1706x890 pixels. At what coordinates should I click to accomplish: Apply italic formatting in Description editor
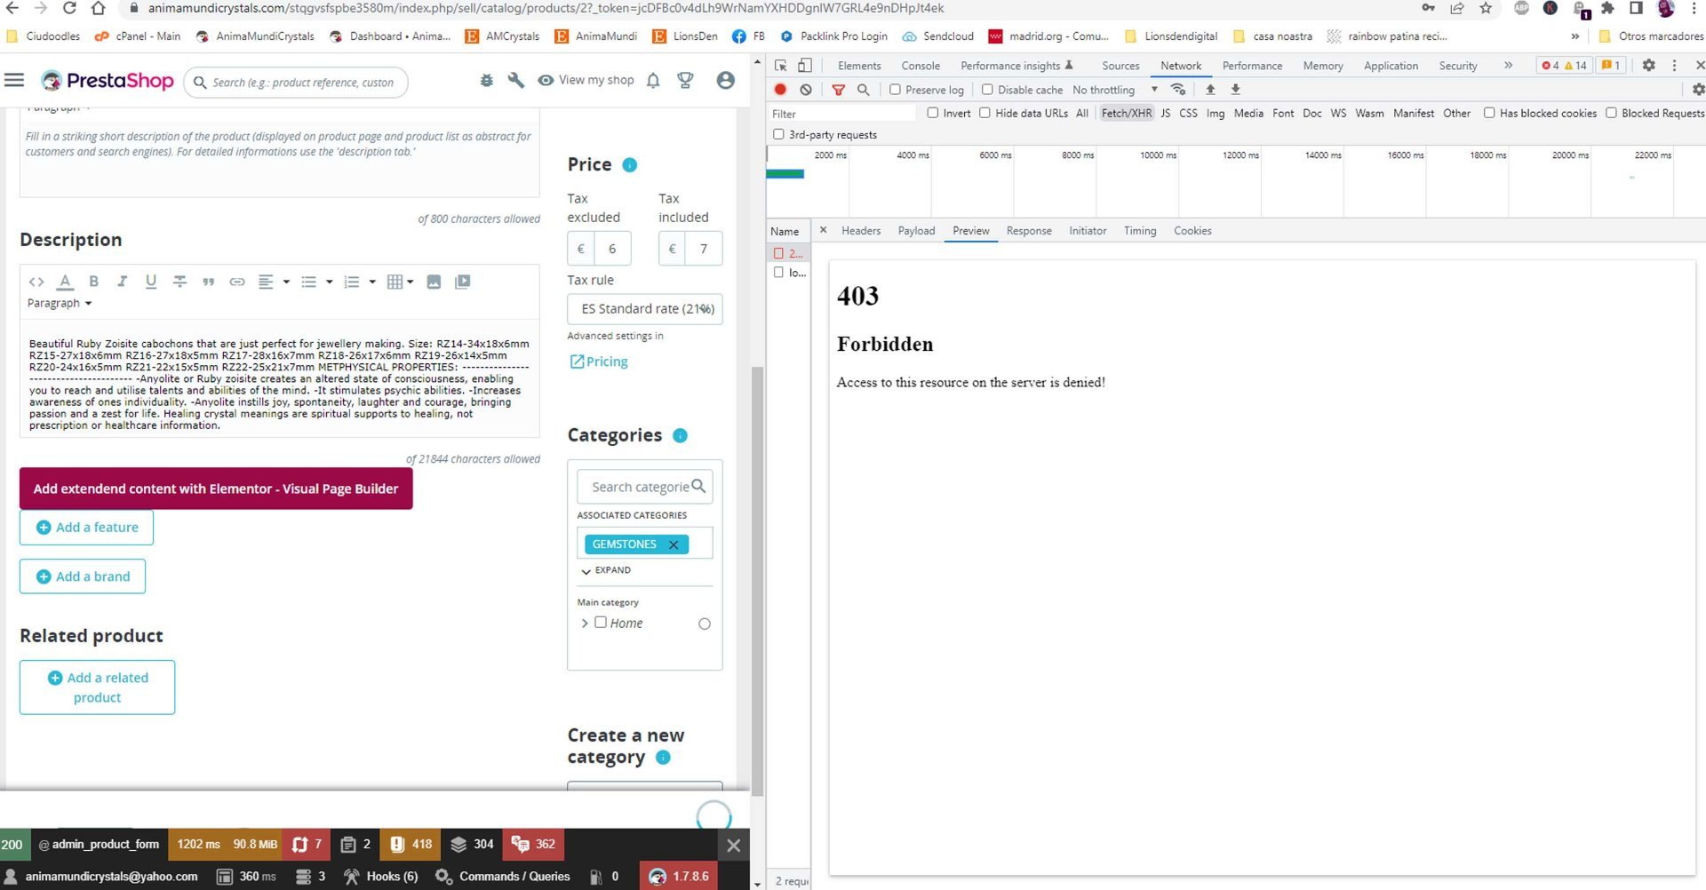[x=122, y=282]
